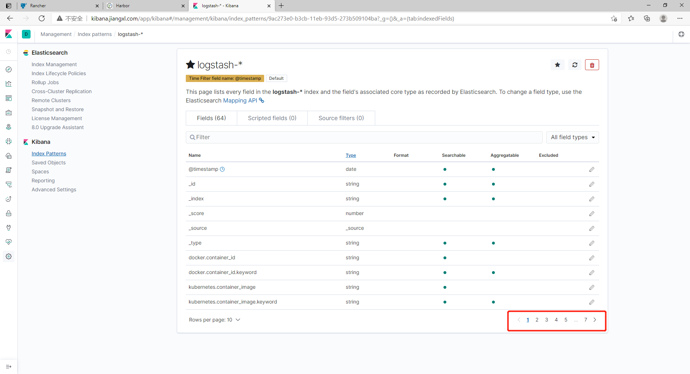Open Rollup Jobs
Image resolution: width=690 pixels, height=374 pixels.
(x=45, y=82)
